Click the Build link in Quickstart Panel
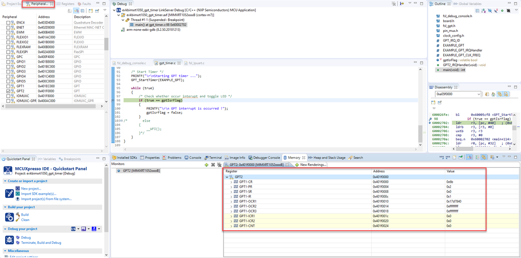 [x=25, y=215]
